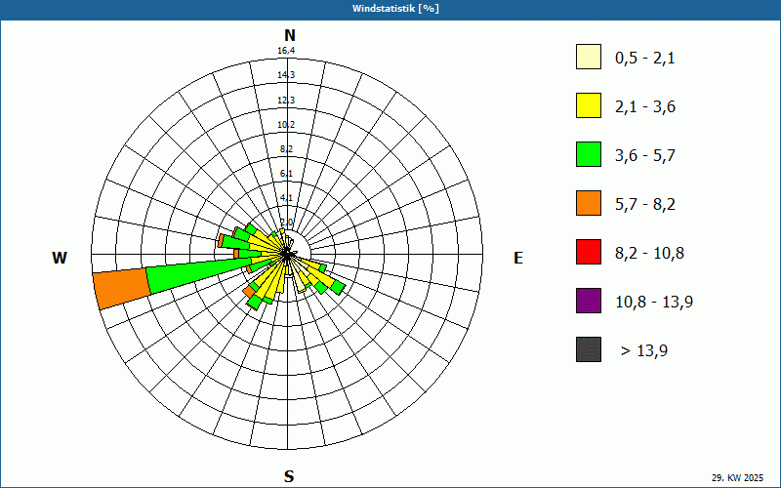Click the legend label 2,1 - 3,6

(645, 107)
